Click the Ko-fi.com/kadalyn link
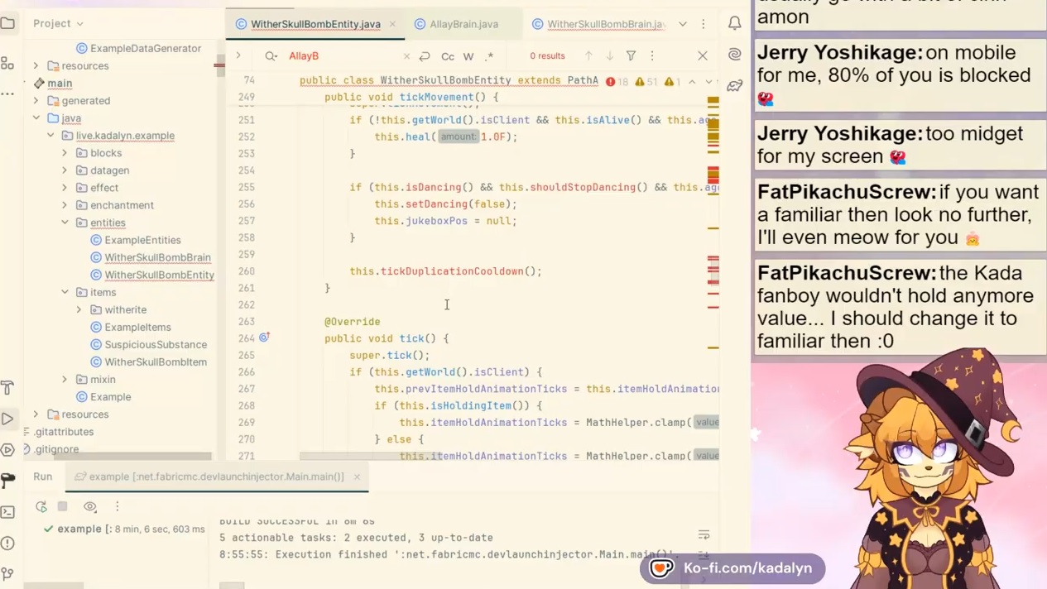The image size is (1047, 589). click(x=732, y=568)
